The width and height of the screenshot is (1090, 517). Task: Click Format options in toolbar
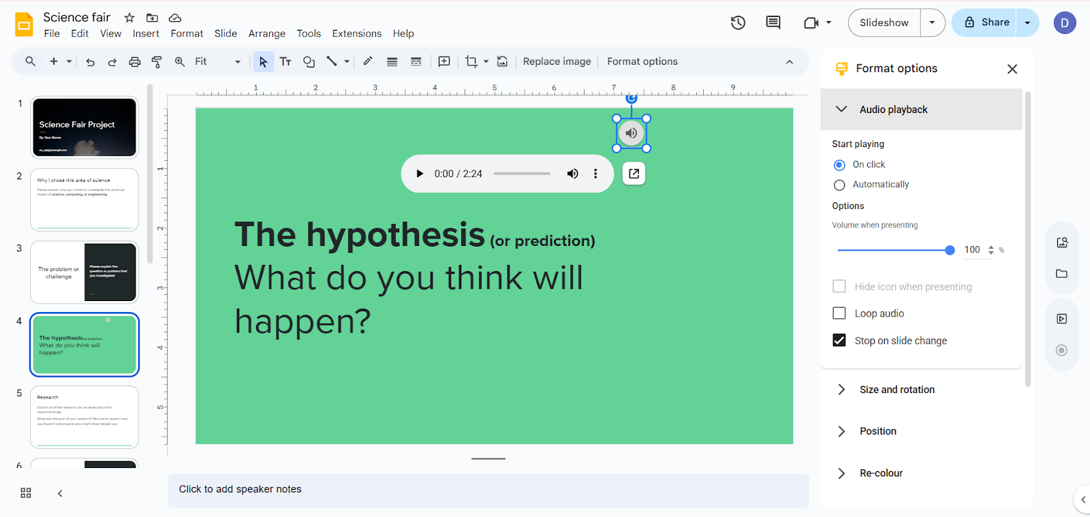(x=642, y=61)
